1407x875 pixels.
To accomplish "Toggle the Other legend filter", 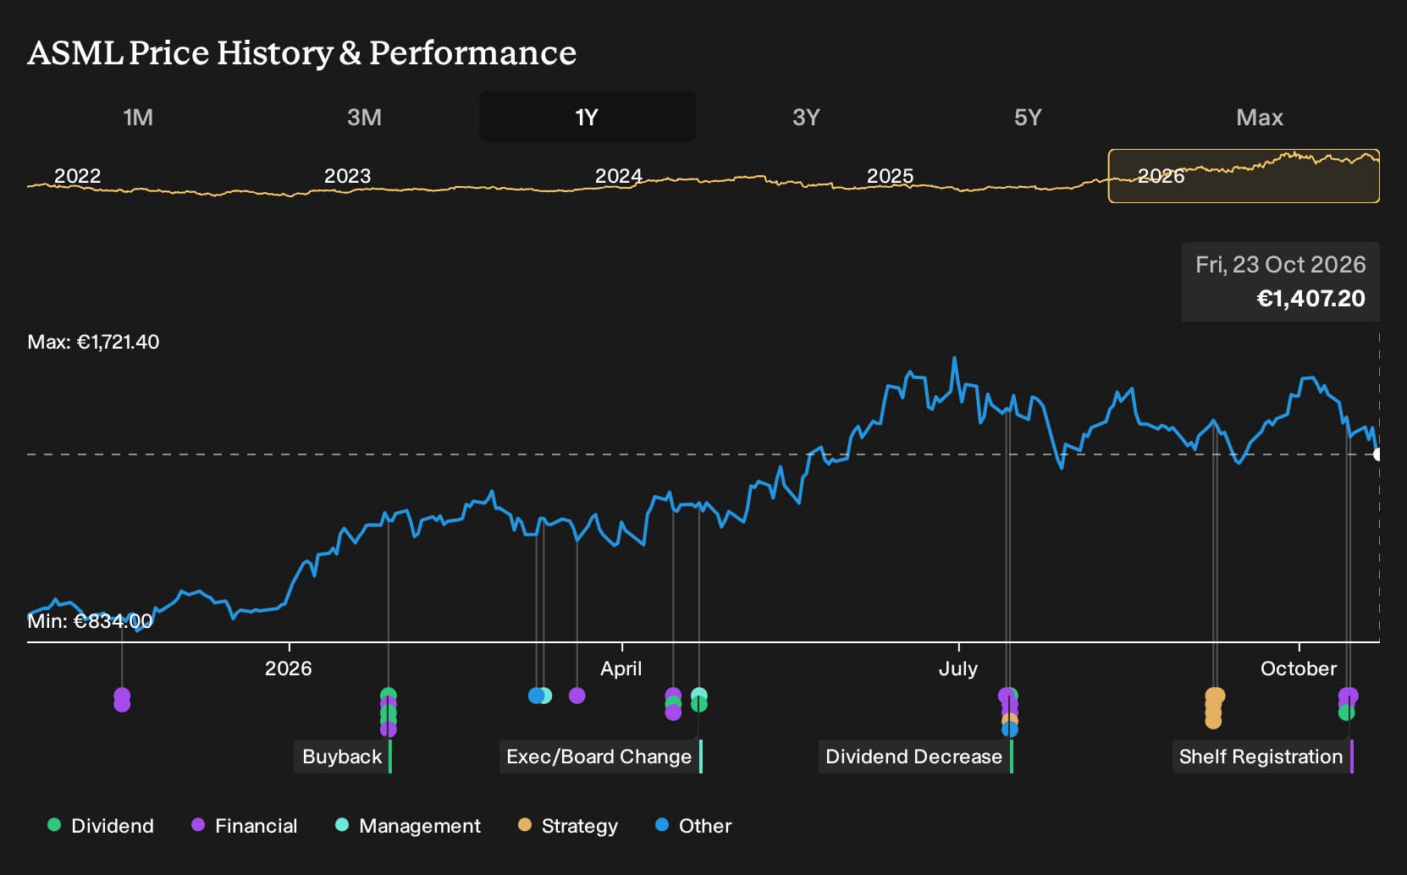I will point(693,826).
